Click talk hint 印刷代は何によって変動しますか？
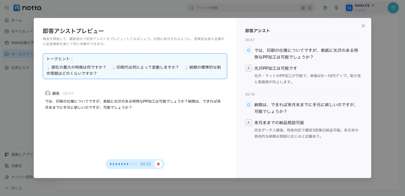 [145, 67]
